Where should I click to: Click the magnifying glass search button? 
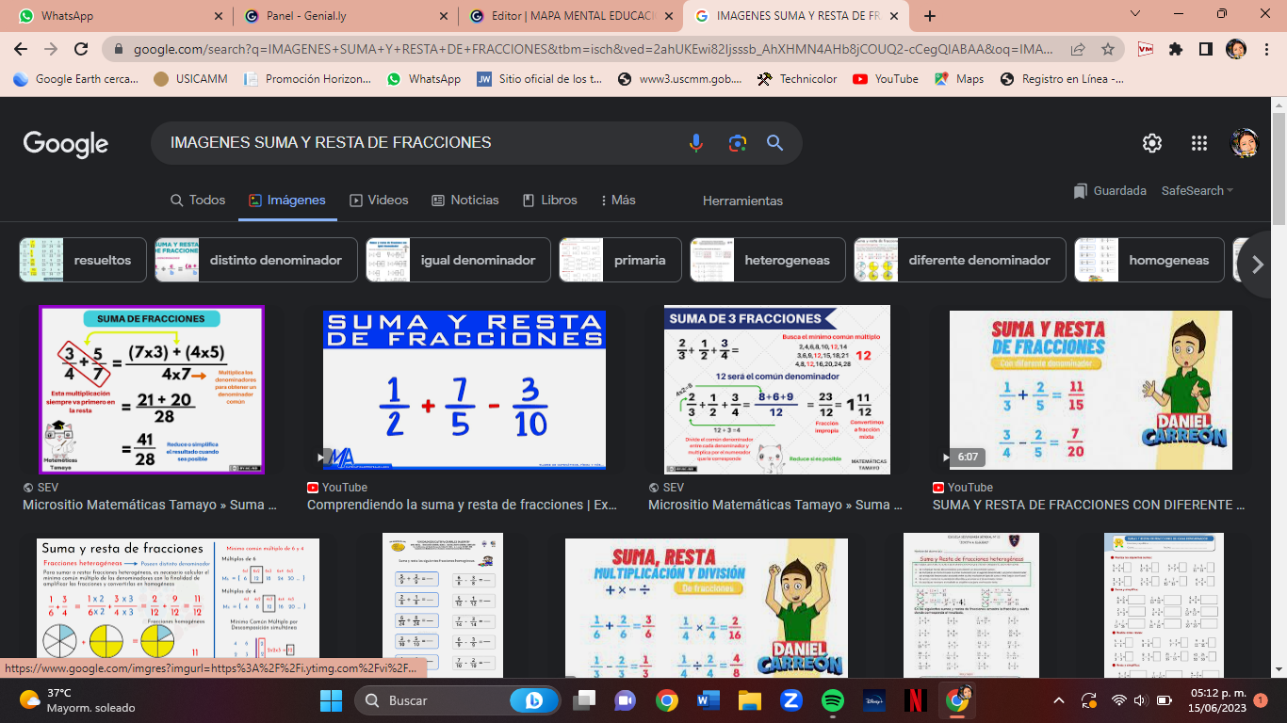[774, 143]
